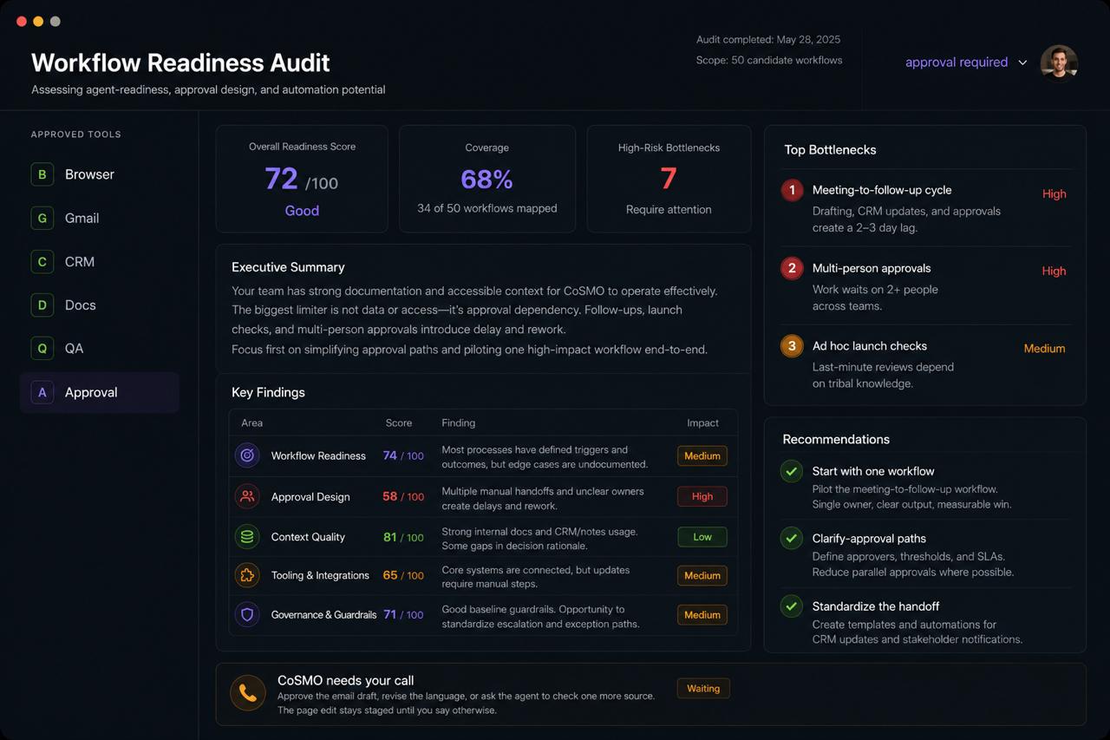
Task: Click bottleneck number 1 red badge
Action: click(792, 190)
